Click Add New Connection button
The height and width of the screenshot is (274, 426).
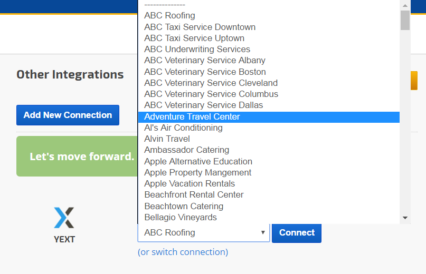[x=68, y=115]
